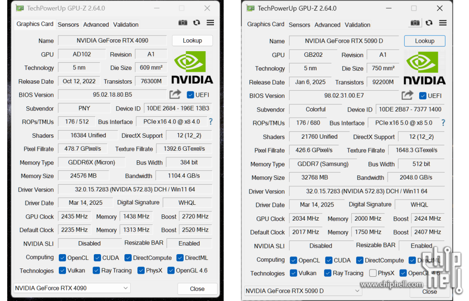The image size is (469, 301).
Task: Toggle OpenCL checkbox in RTX 4090 window
Action: pyautogui.click(x=63, y=257)
